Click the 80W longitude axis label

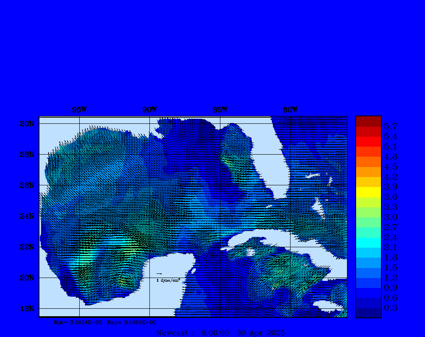[290, 110]
